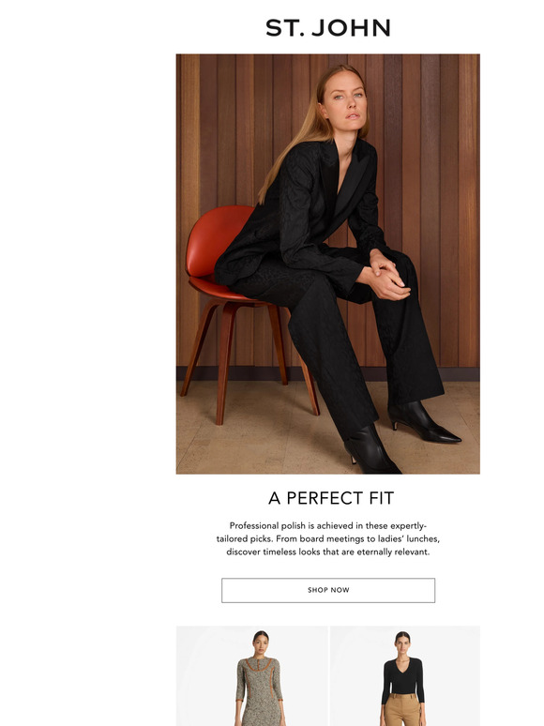Click the 'tailored picks' line of the description

pos(327,539)
